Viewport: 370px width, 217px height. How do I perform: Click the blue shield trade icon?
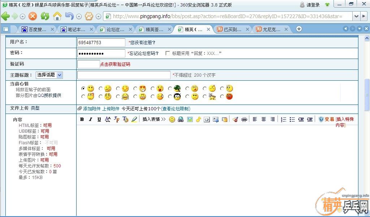321,119
